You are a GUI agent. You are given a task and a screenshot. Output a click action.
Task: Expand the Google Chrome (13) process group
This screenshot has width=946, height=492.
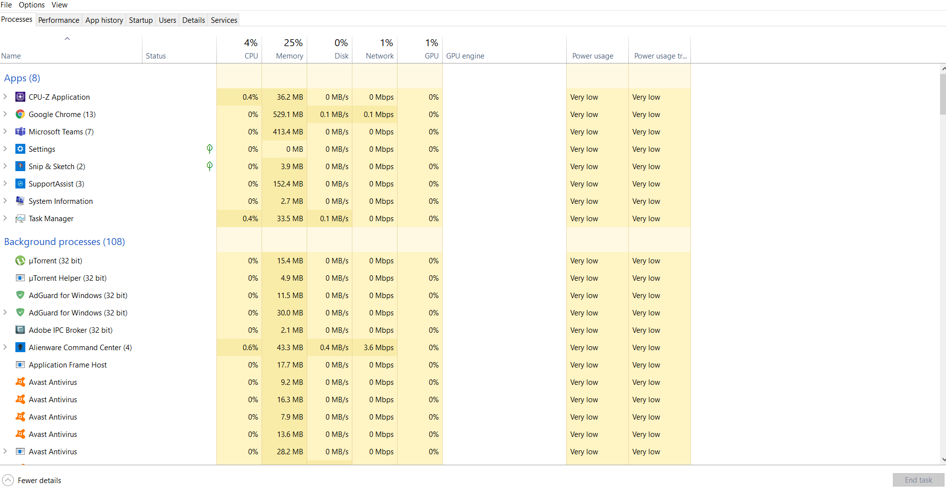click(5, 114)
